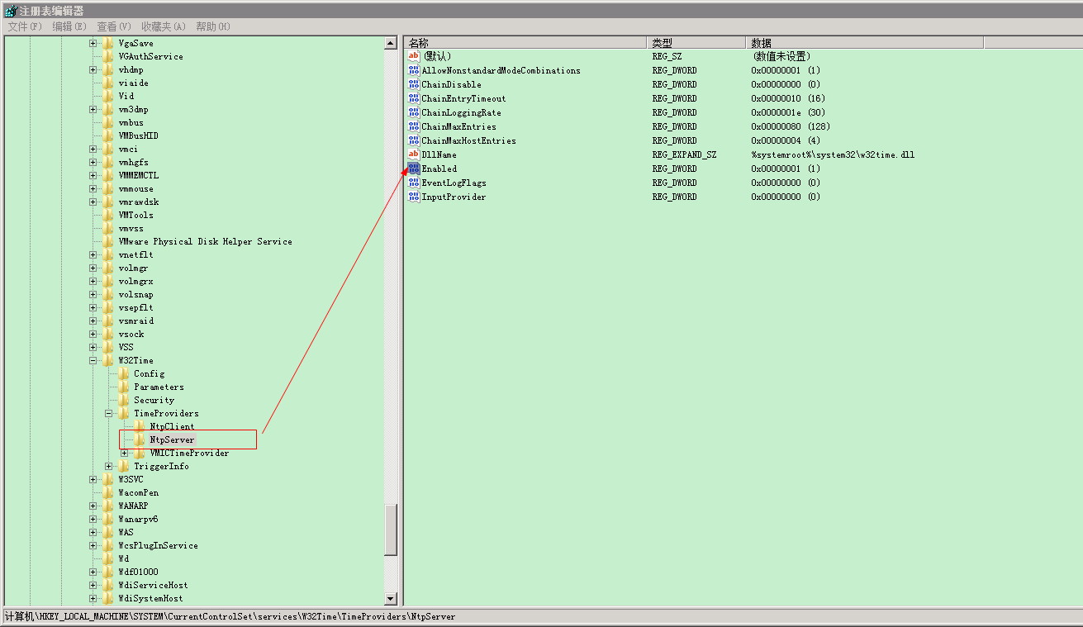Click the ab icon beside the (默认) value
Screen dimensions: 1083x627
(x=413, y=56)
